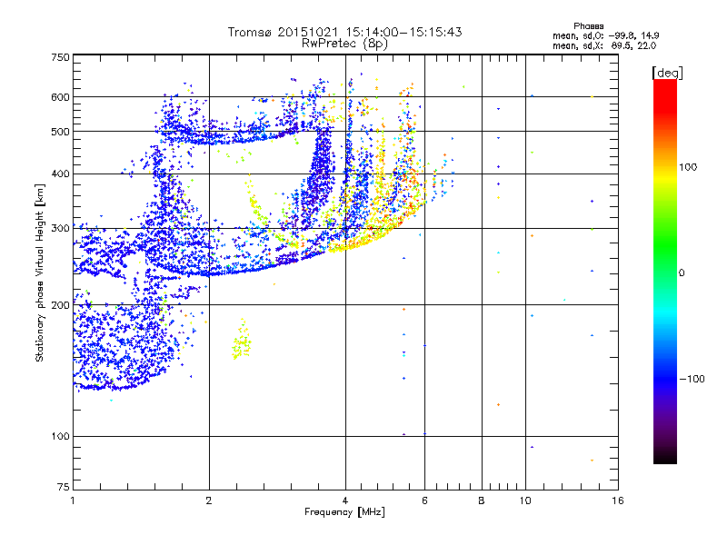The image size is (727, 545).
Task: Click x-axis tick label '10'
Action: [x=525, y=500]
